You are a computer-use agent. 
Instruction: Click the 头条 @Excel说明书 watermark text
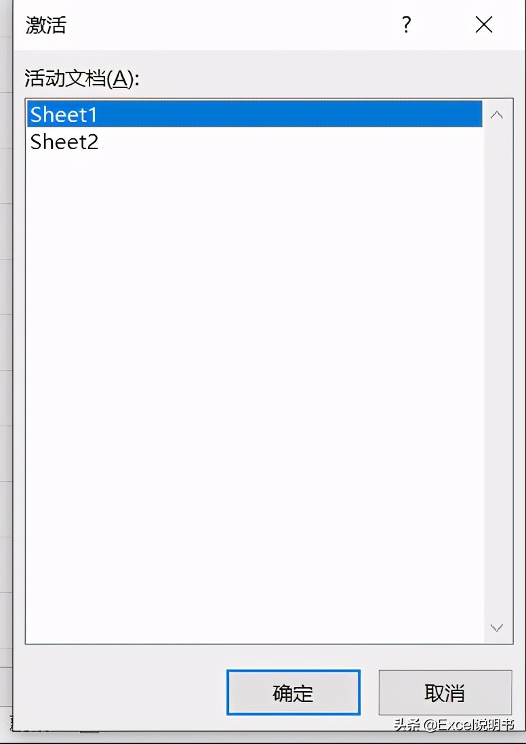pyautogui.click(x=454, y=726)
